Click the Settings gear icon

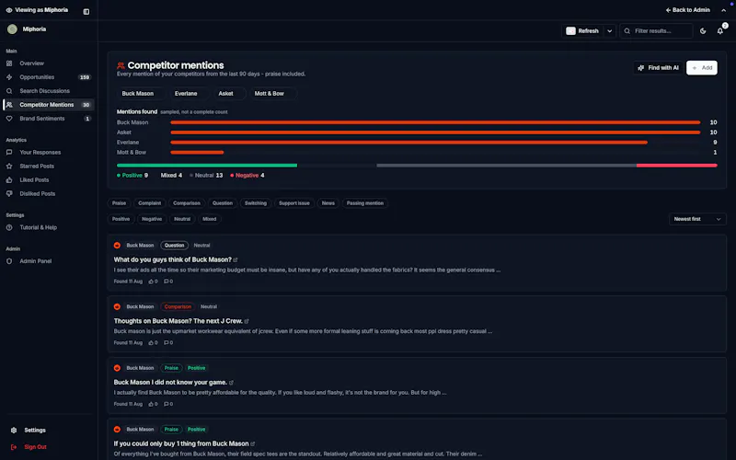click(x=14, y=431)
